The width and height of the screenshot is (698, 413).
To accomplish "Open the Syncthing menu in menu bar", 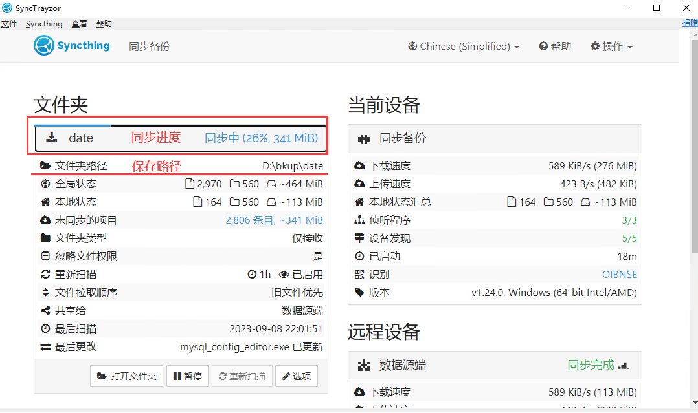I will coord(44,24).
